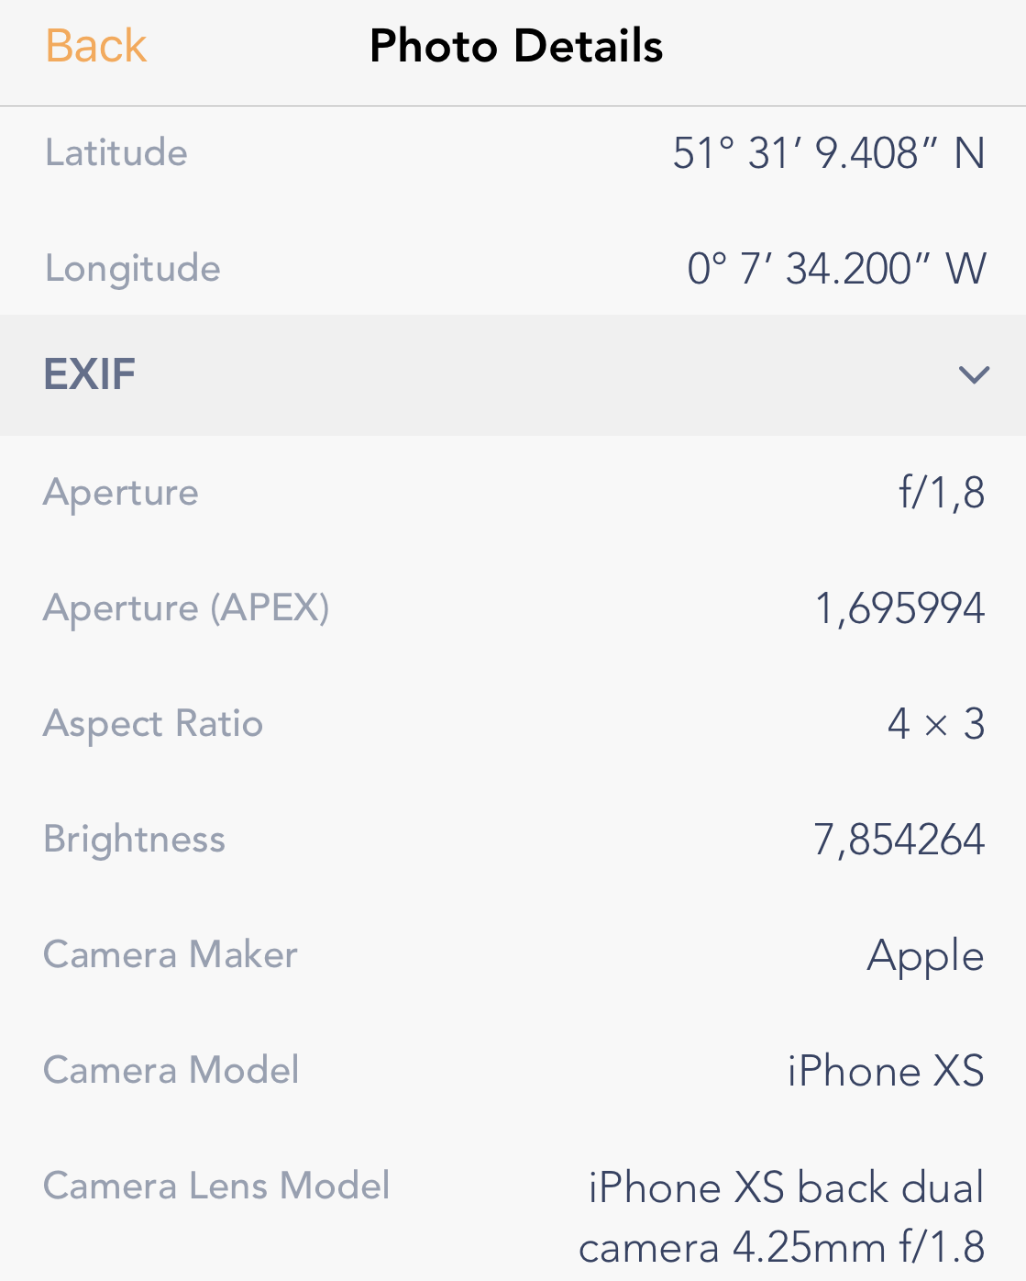This screenshot has height=1281, width=1026.
Task: Click the Longitude label
Action: tap(133, 268)
